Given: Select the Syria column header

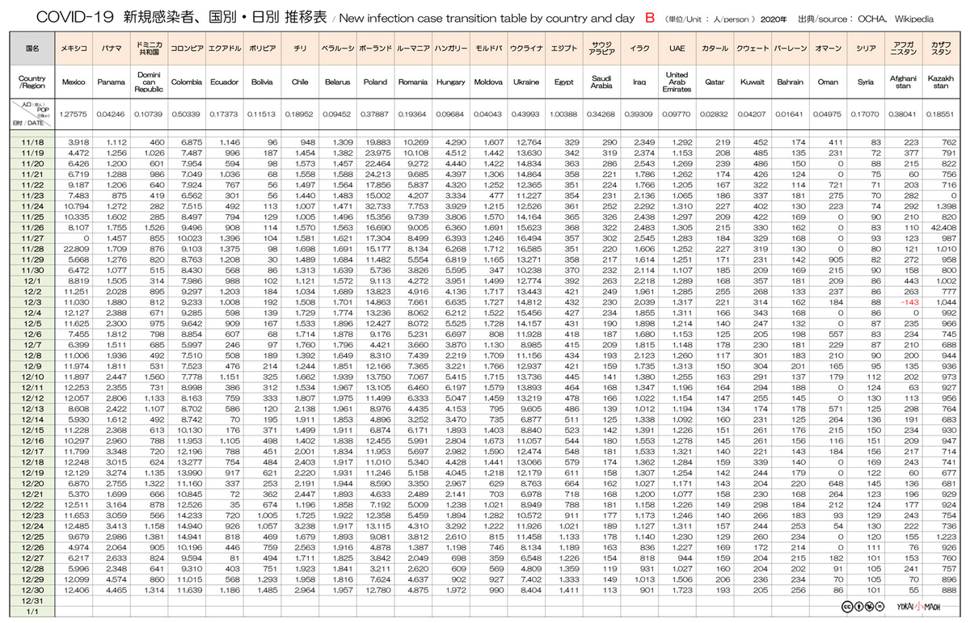Looking at the screenshot, I should (865, 81).
